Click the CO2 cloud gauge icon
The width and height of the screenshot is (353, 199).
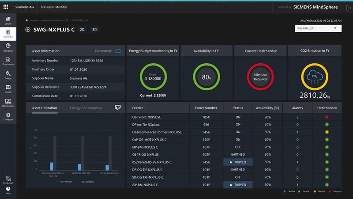[x=315, y=77]
